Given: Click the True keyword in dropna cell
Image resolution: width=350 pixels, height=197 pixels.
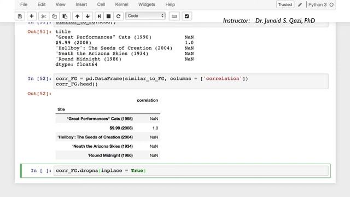Looking at the screenshot, I should tap(137, 171).
